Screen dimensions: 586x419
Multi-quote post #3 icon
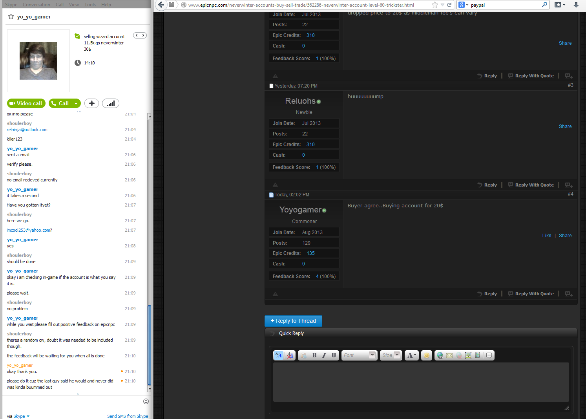[569, 185]
